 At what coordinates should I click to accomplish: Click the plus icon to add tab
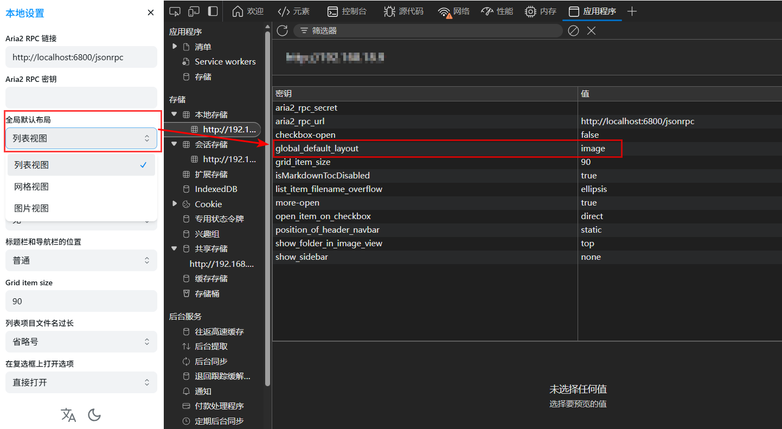(632, 11)
